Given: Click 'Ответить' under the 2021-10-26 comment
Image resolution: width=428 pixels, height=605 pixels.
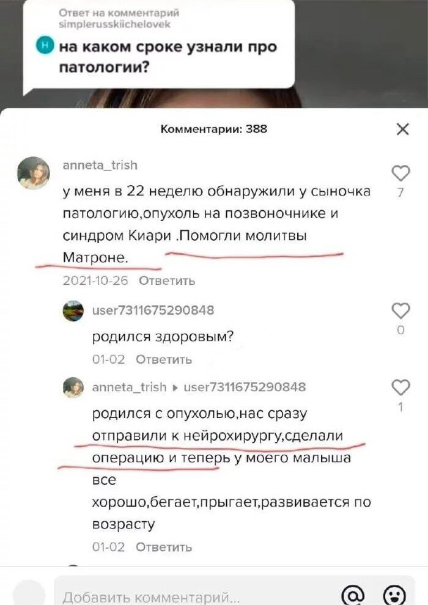Looking at the screenshot, I should coord(167,281).
